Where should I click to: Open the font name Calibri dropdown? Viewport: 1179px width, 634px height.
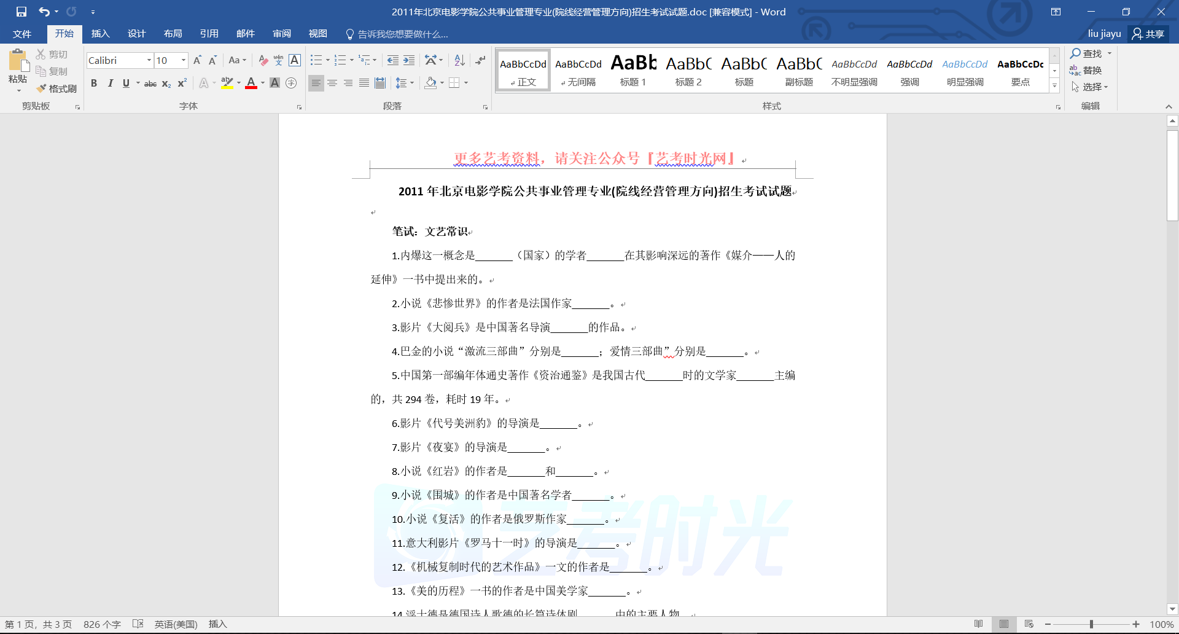pos(149,60)
